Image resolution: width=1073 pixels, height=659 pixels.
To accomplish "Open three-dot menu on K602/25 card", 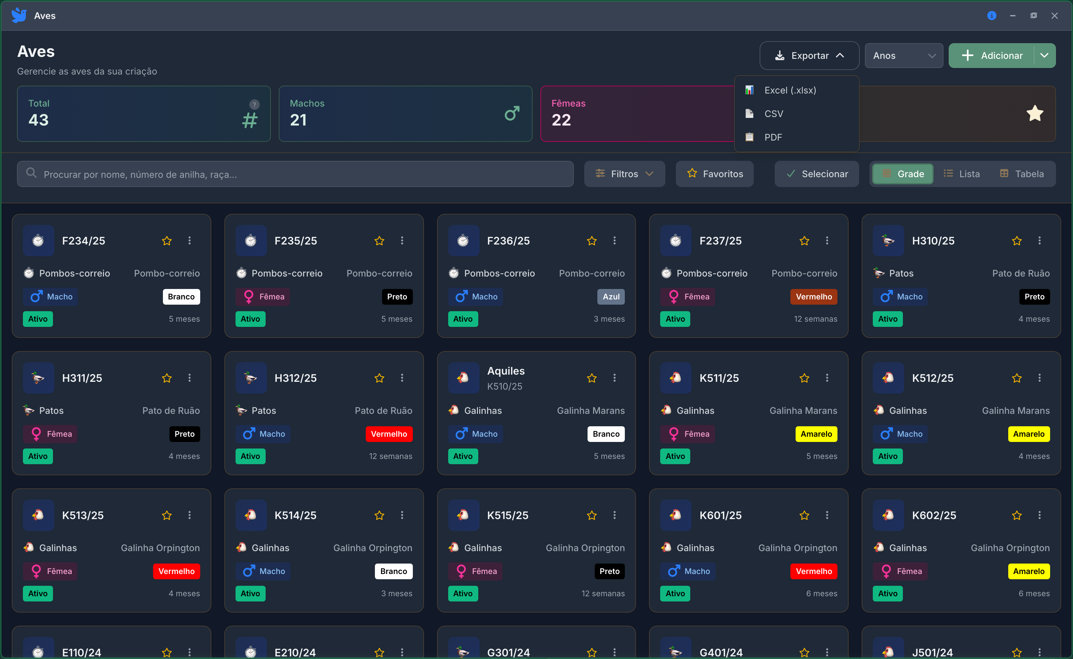I will [x=1039, y=515].
